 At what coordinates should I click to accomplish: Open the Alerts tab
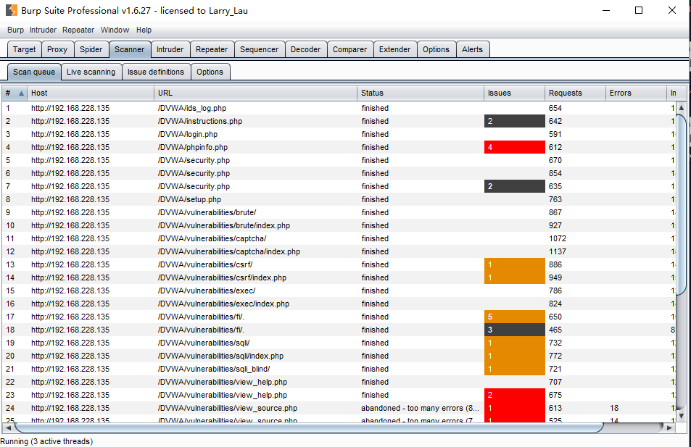(473, 49)
